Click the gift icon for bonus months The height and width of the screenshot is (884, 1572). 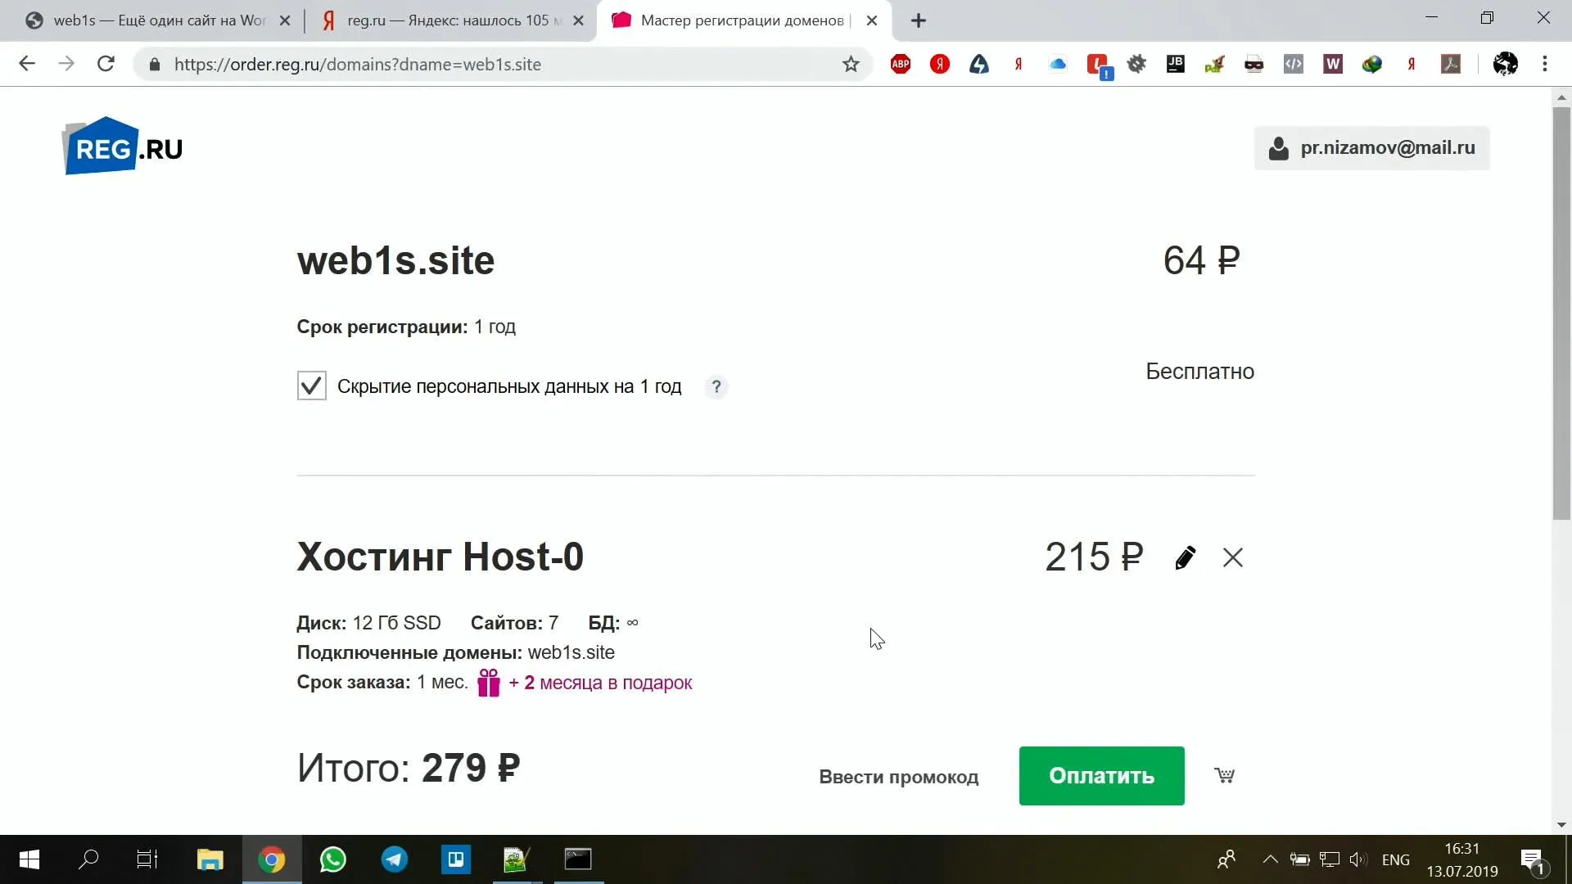pyautogui.click(x=489, y=683)
